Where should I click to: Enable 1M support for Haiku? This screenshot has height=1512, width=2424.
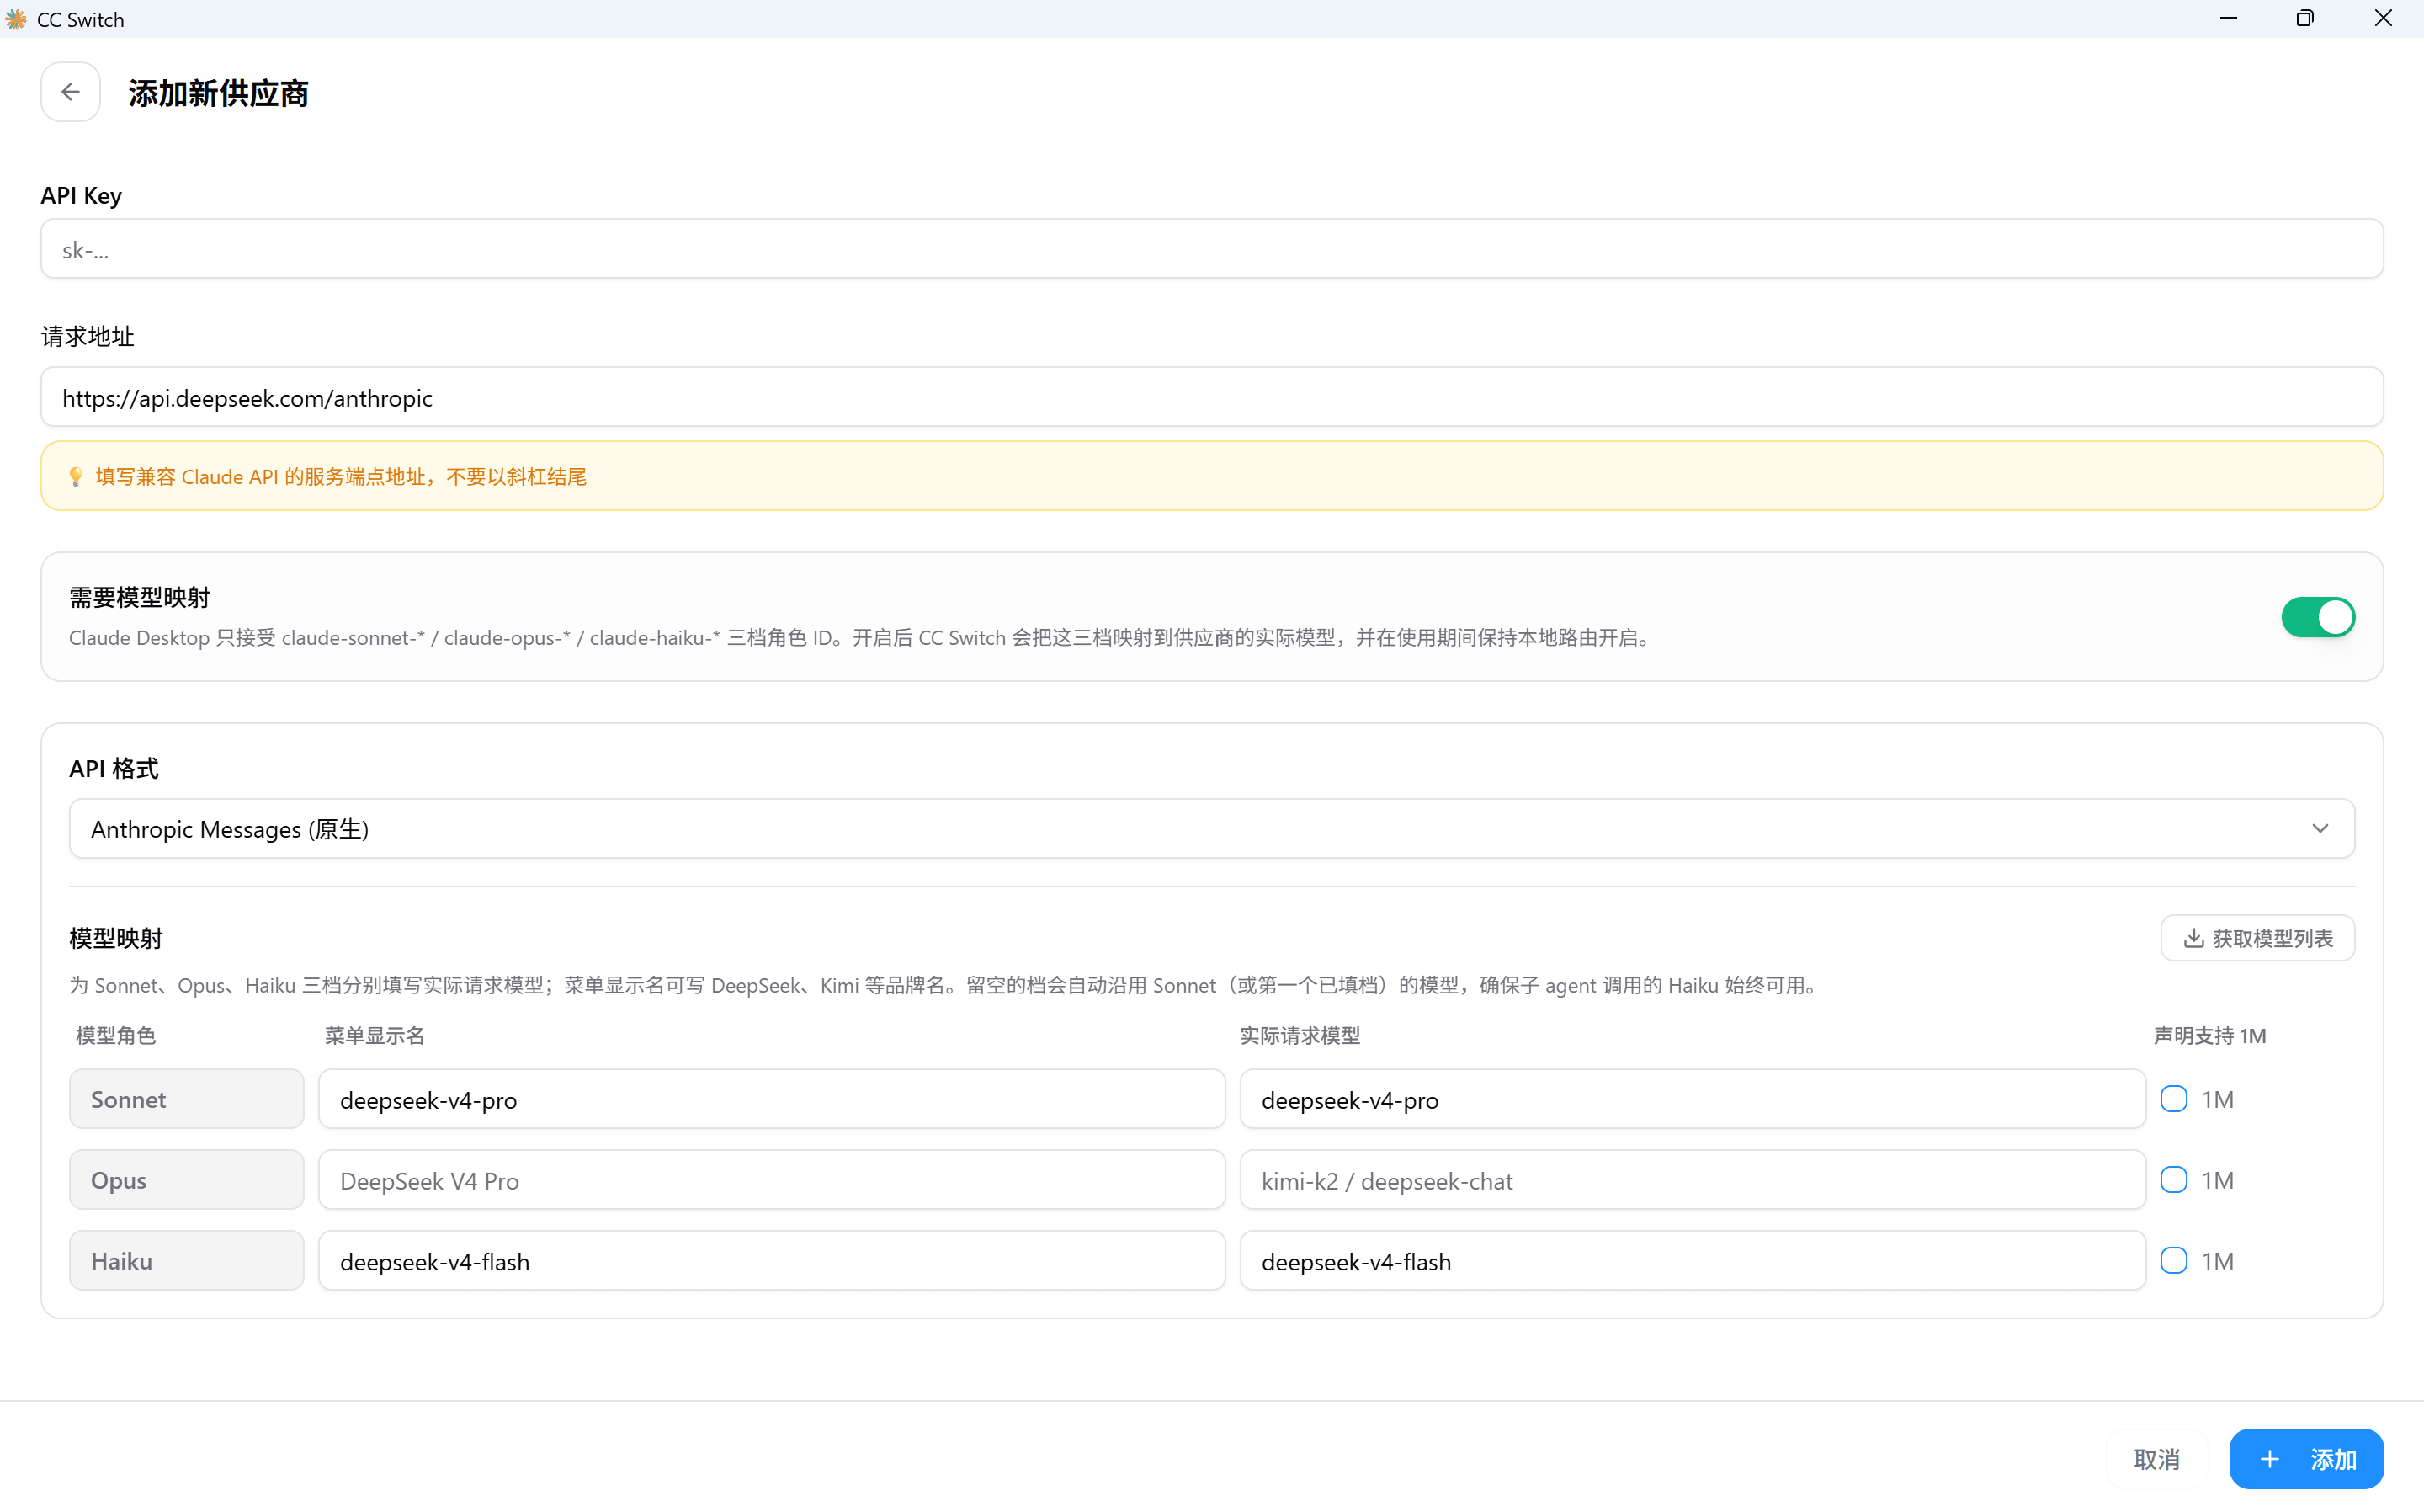pos(2173,1261)
